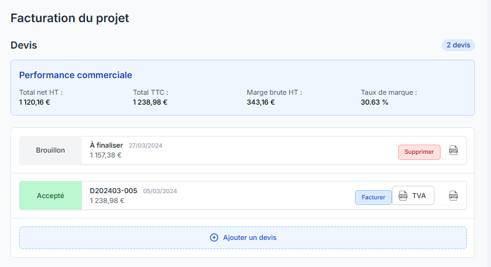This screenshot has height=267, width=491.
Task: Open PDF icon for the Brouillon quote
Action: pos(453,150)
